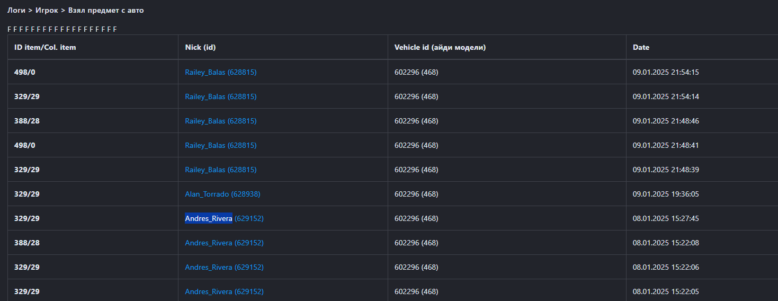Click the 388/28 item cell in the 21:48:46 row
The width and height of the screenshot is (778, 301).
tap(27, 121)
